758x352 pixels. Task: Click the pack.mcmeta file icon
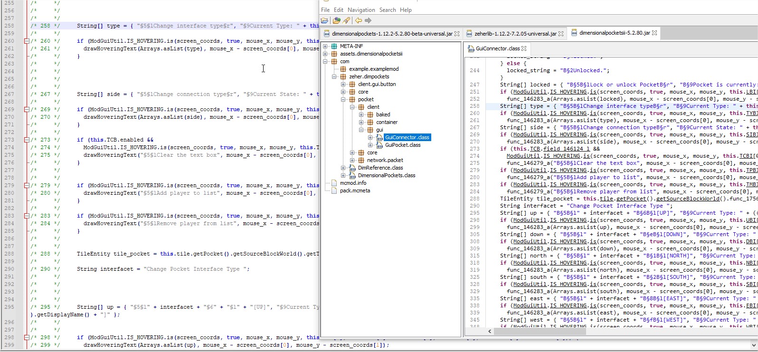[334, 190]
